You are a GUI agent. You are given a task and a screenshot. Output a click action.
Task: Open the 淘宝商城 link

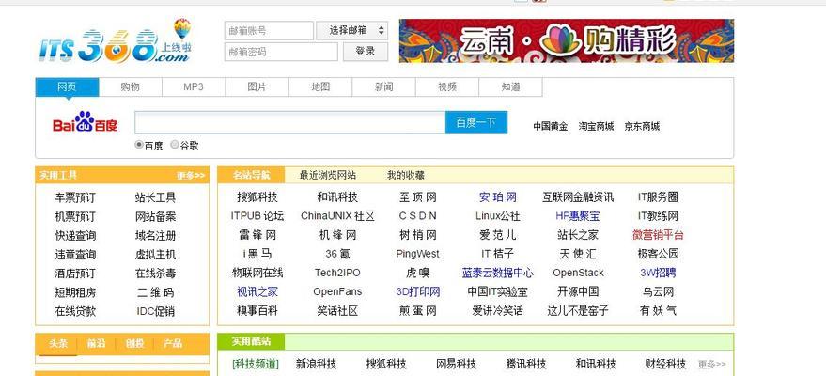[x=597, y=126]
